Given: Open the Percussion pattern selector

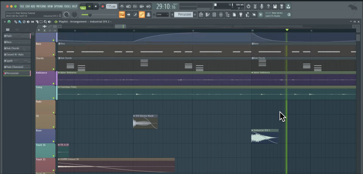Looking at the screenshot, I should tap(183, 14).
